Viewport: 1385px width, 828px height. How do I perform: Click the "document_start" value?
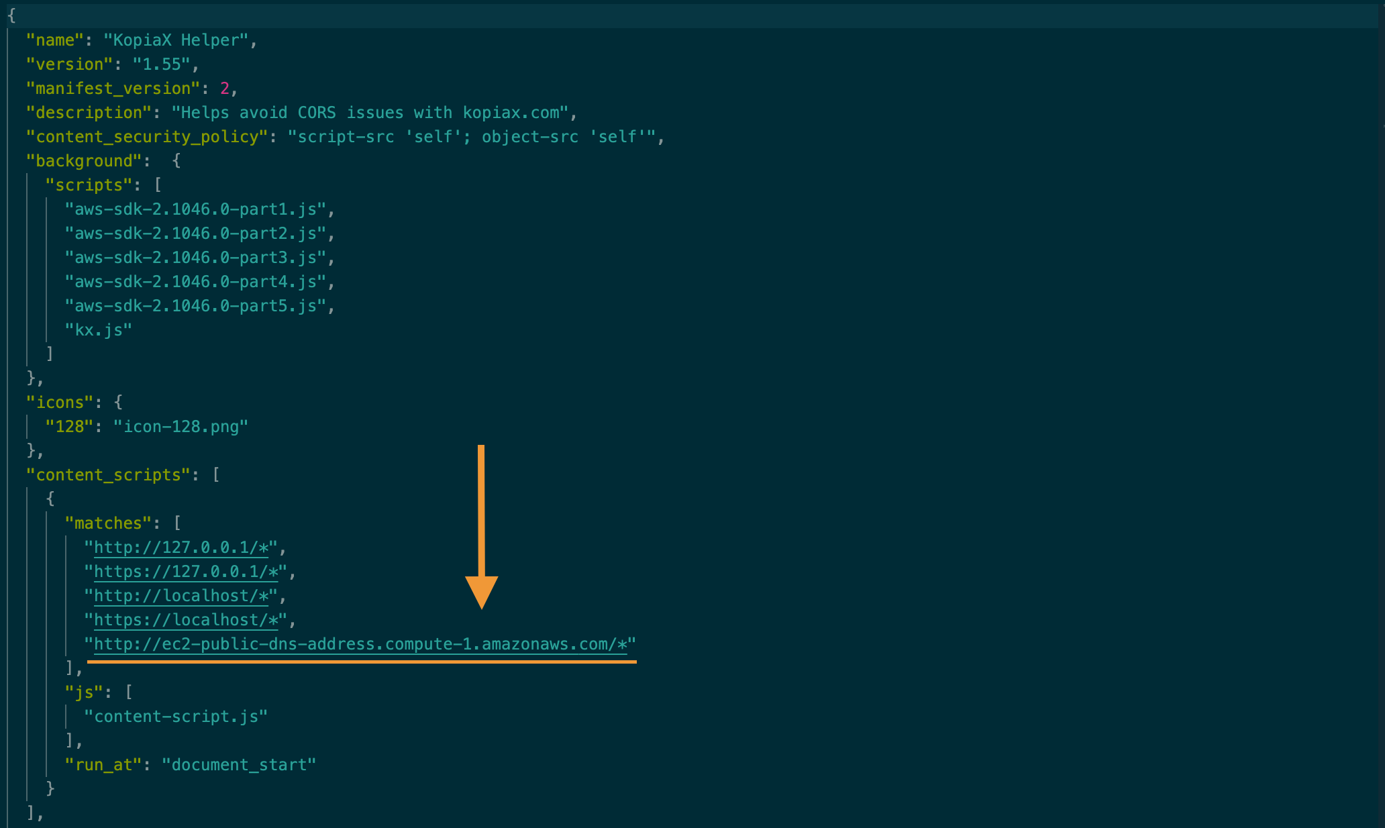[239, 765]
